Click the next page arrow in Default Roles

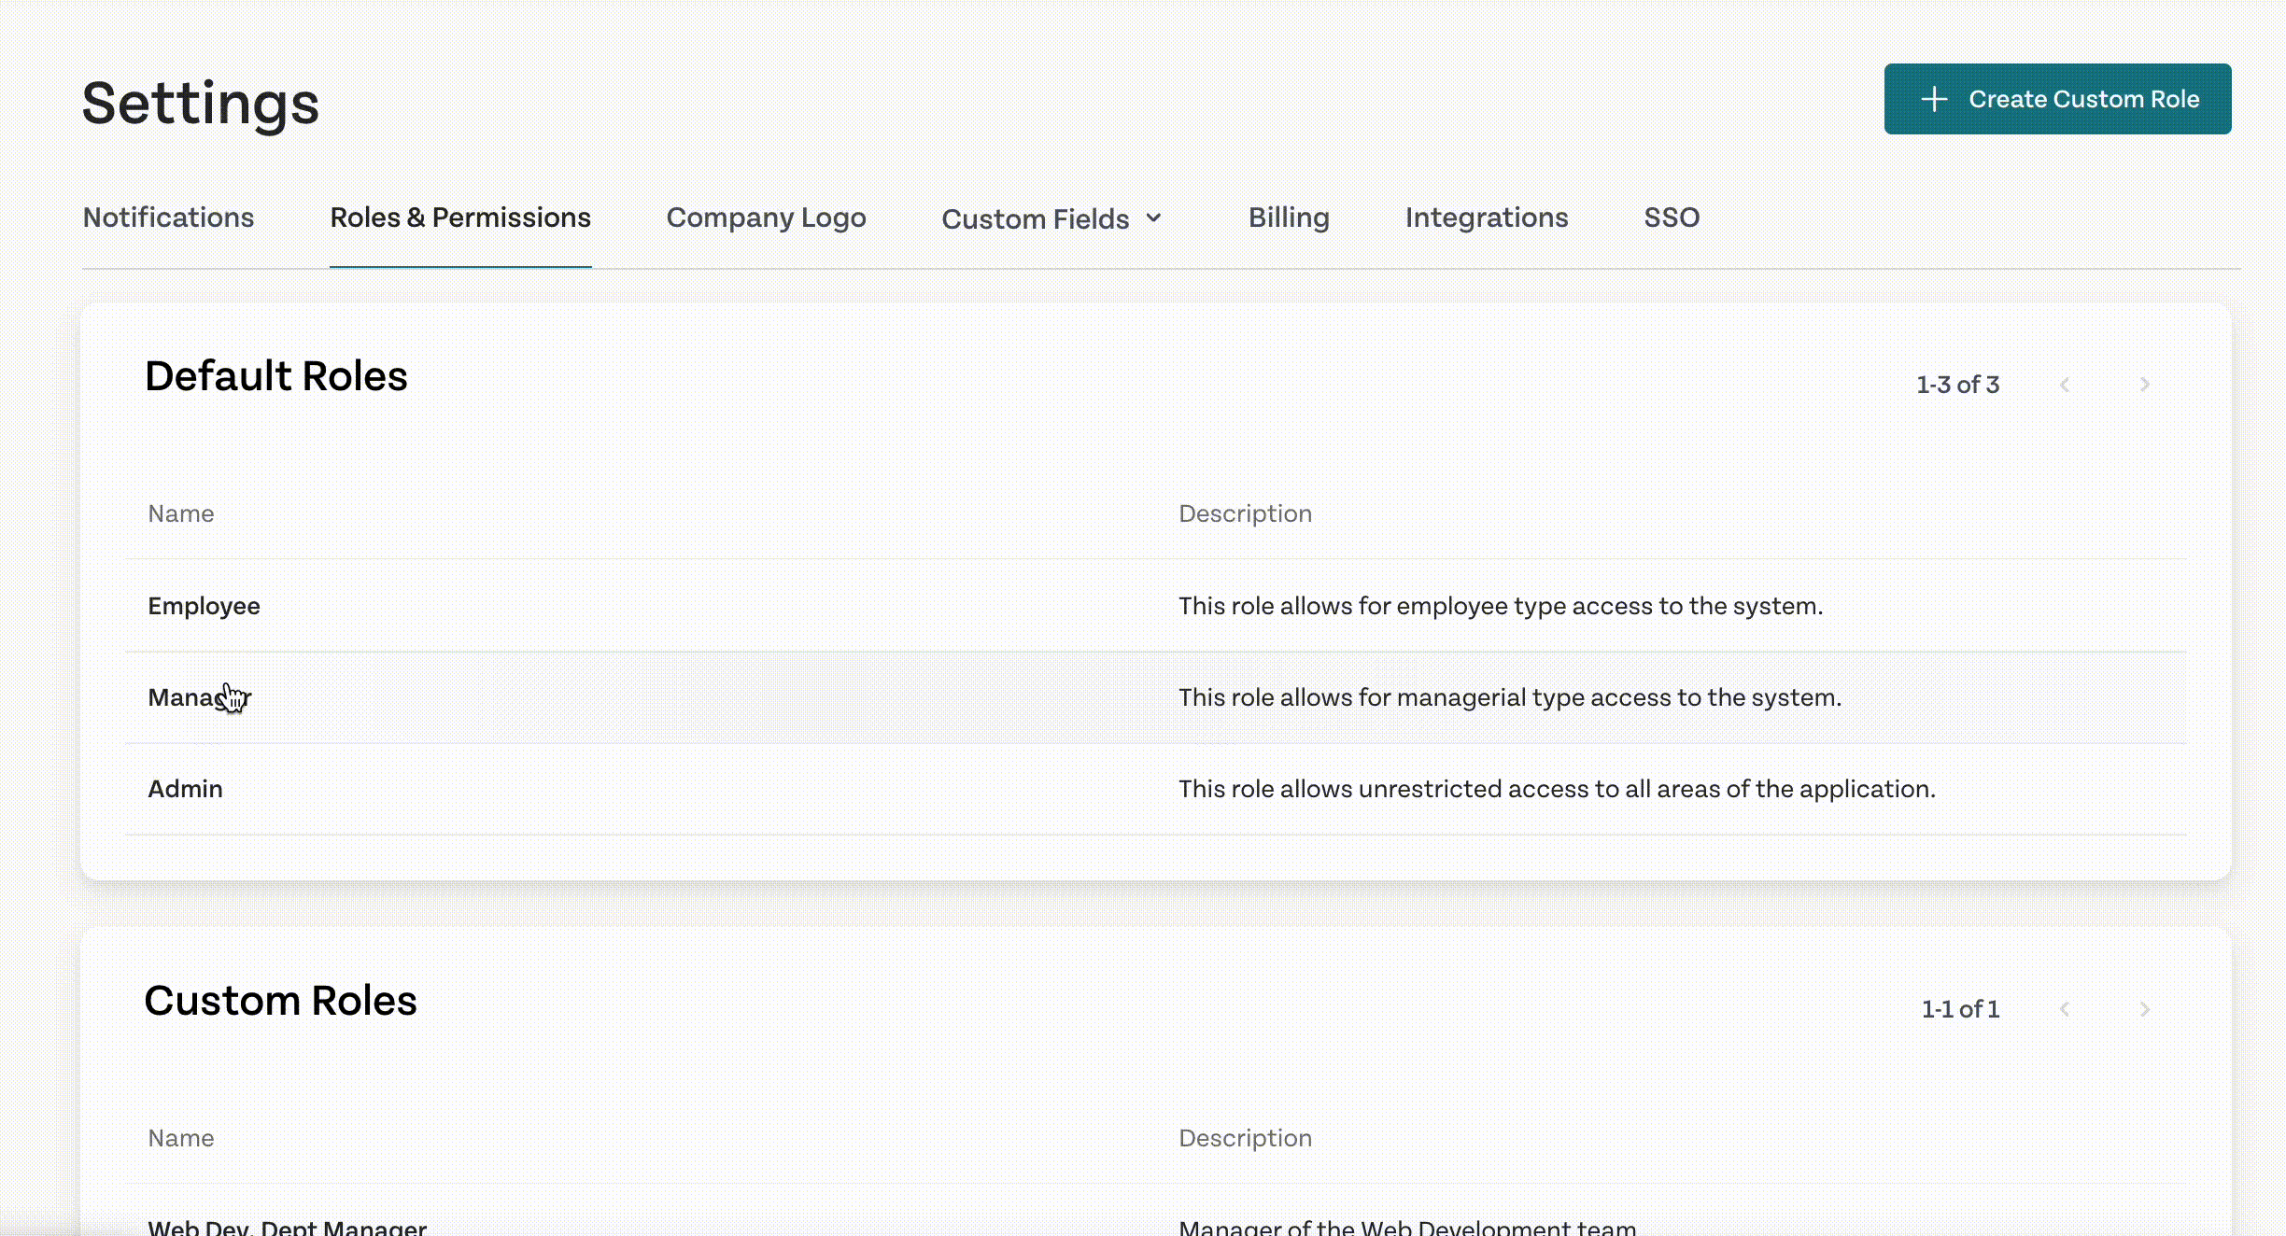click(2145, 384)
